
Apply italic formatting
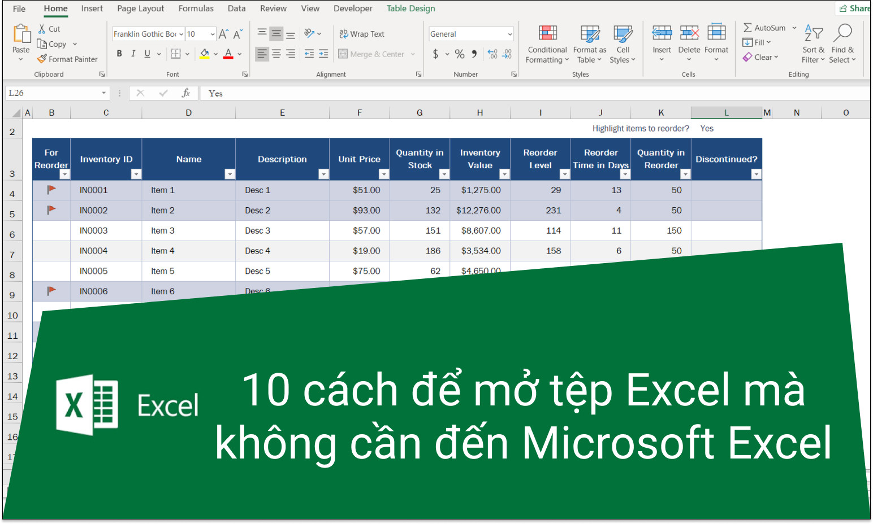pyautogui.click(x=133, y=54)
